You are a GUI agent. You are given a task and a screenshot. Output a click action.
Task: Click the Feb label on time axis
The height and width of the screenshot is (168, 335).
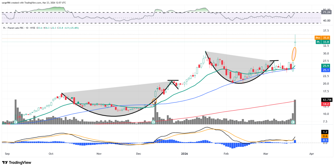click(226, 154)
